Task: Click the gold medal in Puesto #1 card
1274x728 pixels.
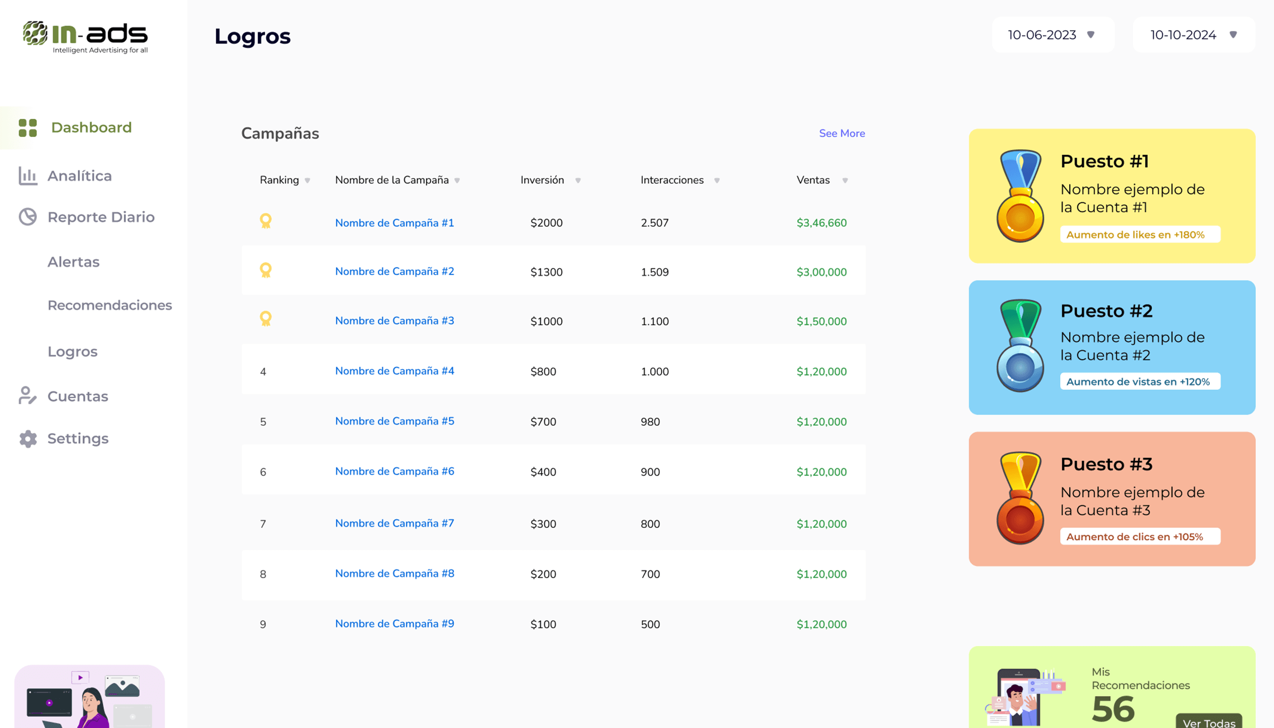Action: coord(1020,196)
